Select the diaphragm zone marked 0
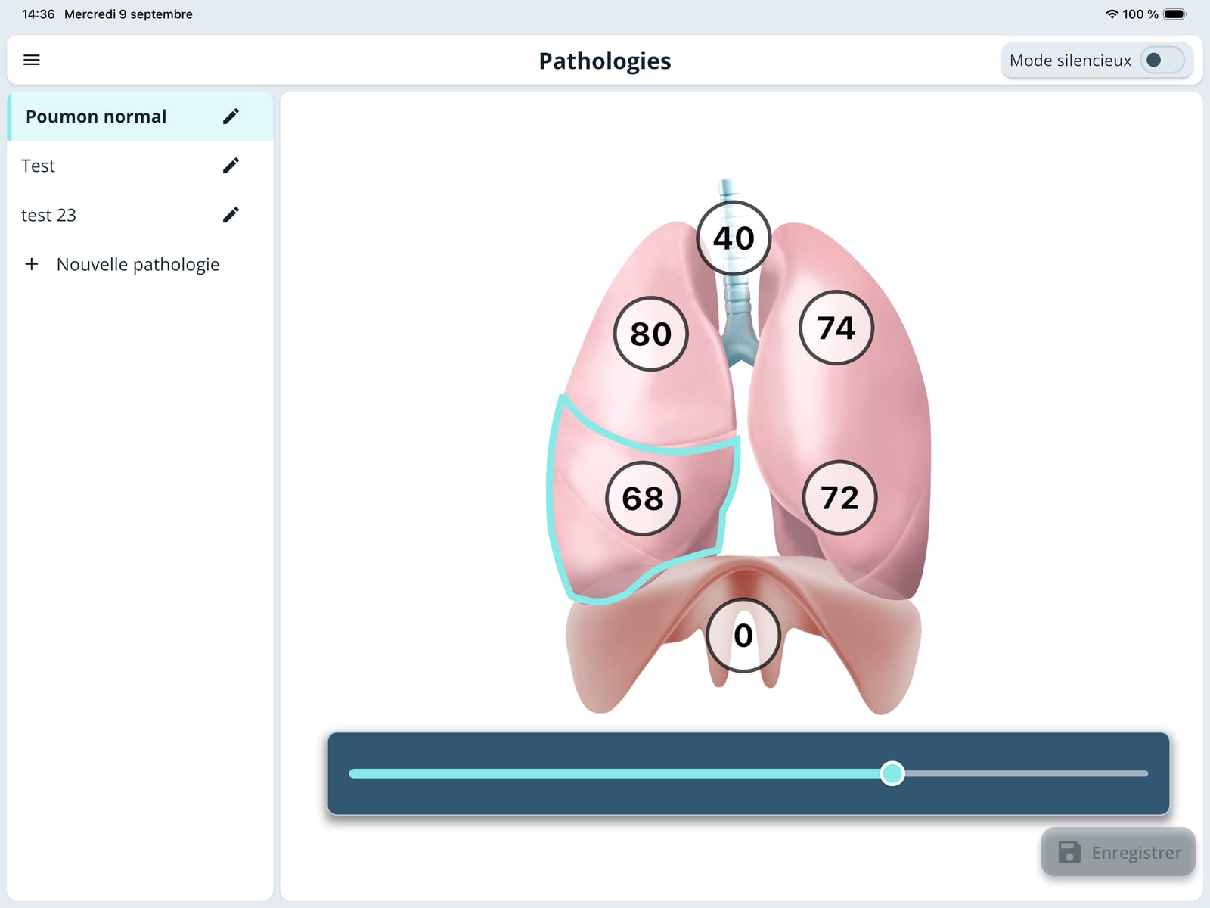Viewport: 1210px width, 908px height. [x=743, y=636]
